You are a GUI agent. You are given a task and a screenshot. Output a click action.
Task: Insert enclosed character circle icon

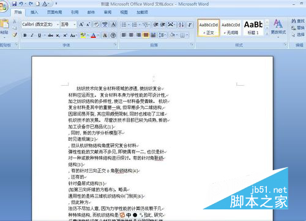[x=113, y=36]
